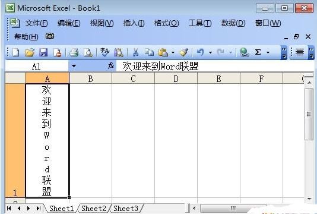This screenshot has width=317, height=214.
Task: Select column C header
Action: pyautogui.click(x=133, y=78)
